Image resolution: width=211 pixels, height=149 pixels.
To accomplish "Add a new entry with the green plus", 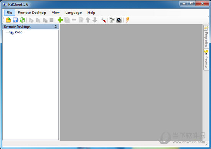I will (x=60, y=20).
